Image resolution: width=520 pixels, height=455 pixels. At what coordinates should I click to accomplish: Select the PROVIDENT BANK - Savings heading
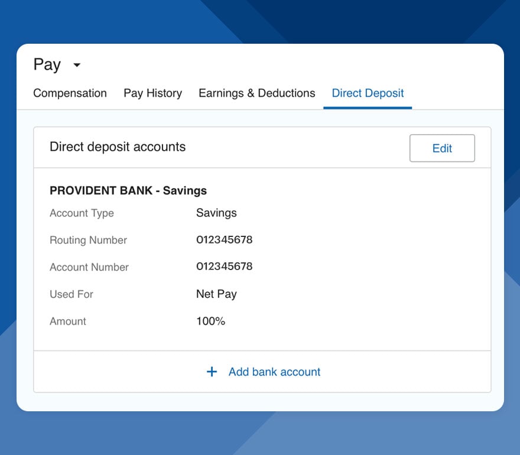point(128,191)
